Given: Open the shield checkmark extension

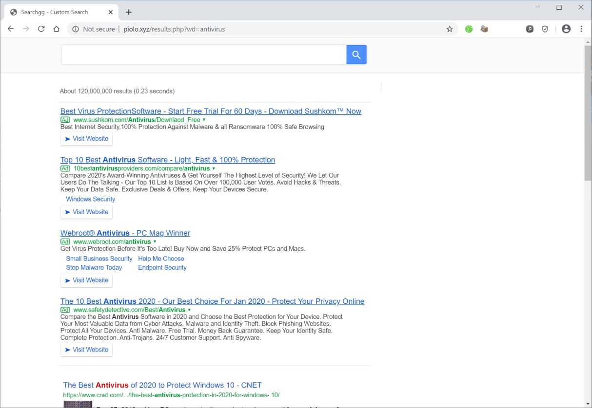Looking at the screenshot, I should (x=545, y=29).
